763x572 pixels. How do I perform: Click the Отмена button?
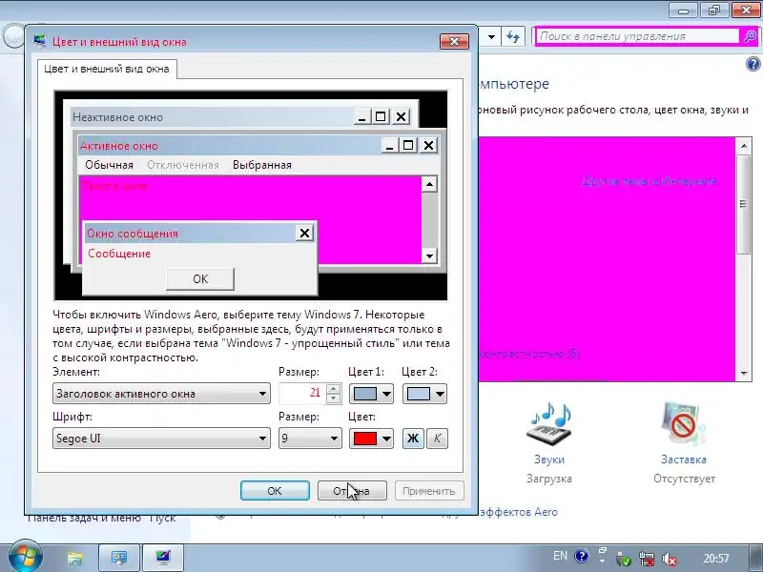(x=352, y=491)
